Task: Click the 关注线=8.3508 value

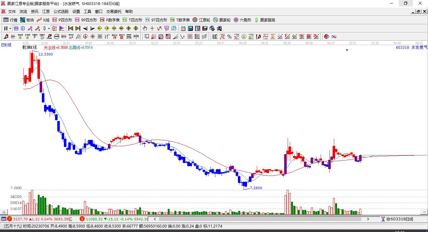Action: (x=56, y=48)
